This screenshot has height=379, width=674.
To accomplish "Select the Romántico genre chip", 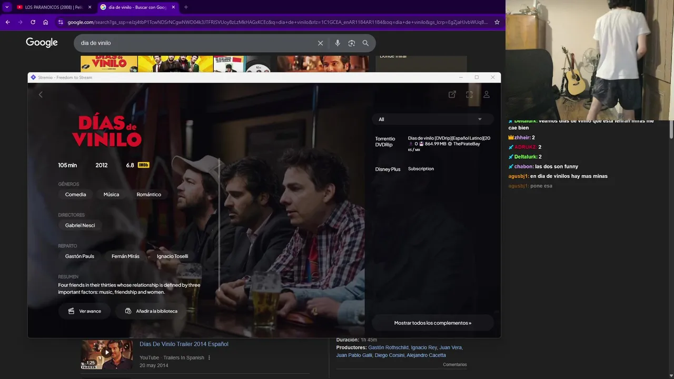I will click(149, 195).
